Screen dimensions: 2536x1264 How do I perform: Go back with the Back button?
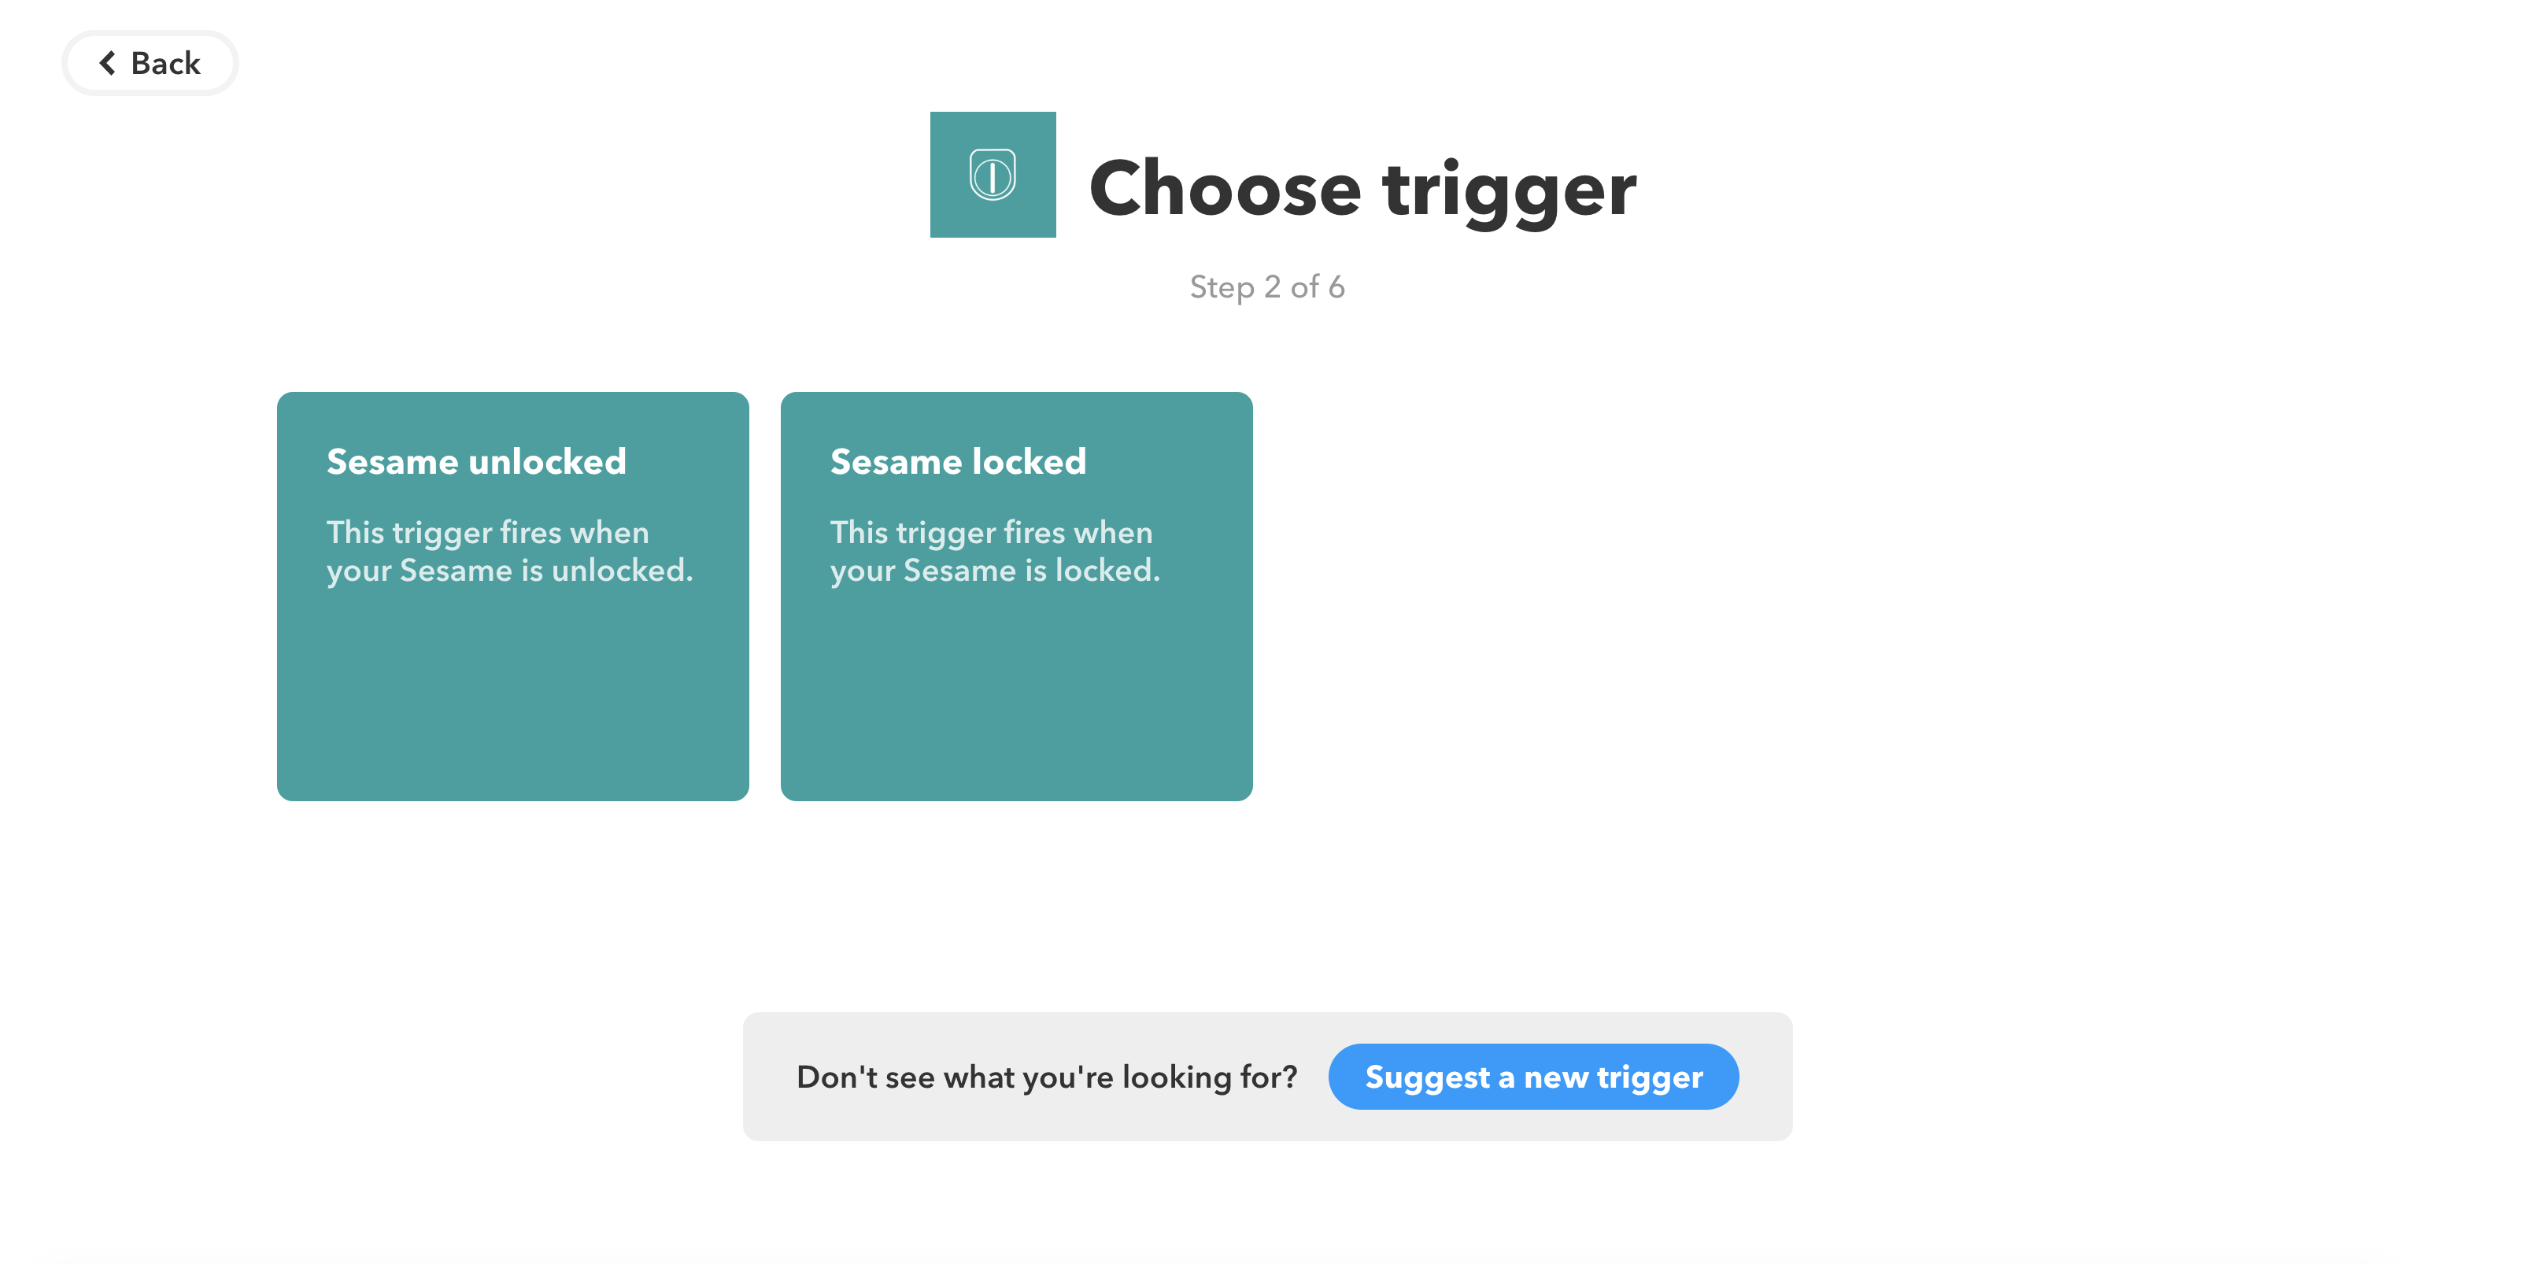(150, 63)
